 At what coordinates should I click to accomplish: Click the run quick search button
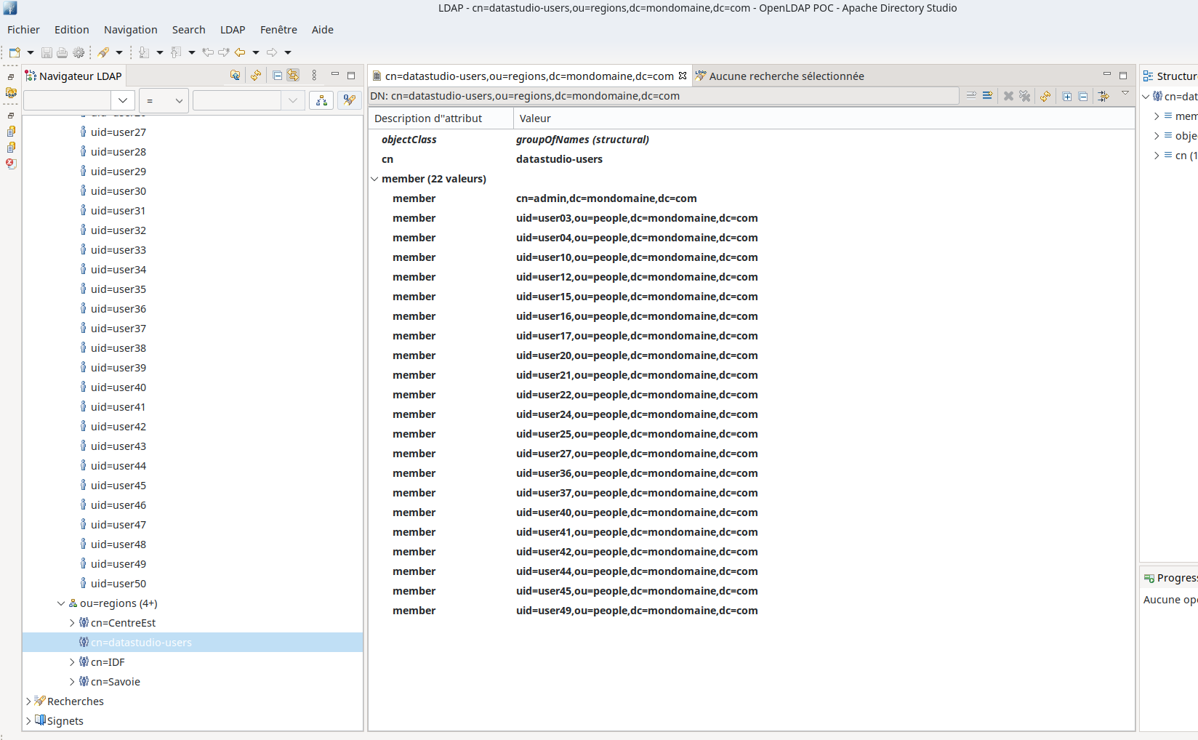click(x=350, y=100)
